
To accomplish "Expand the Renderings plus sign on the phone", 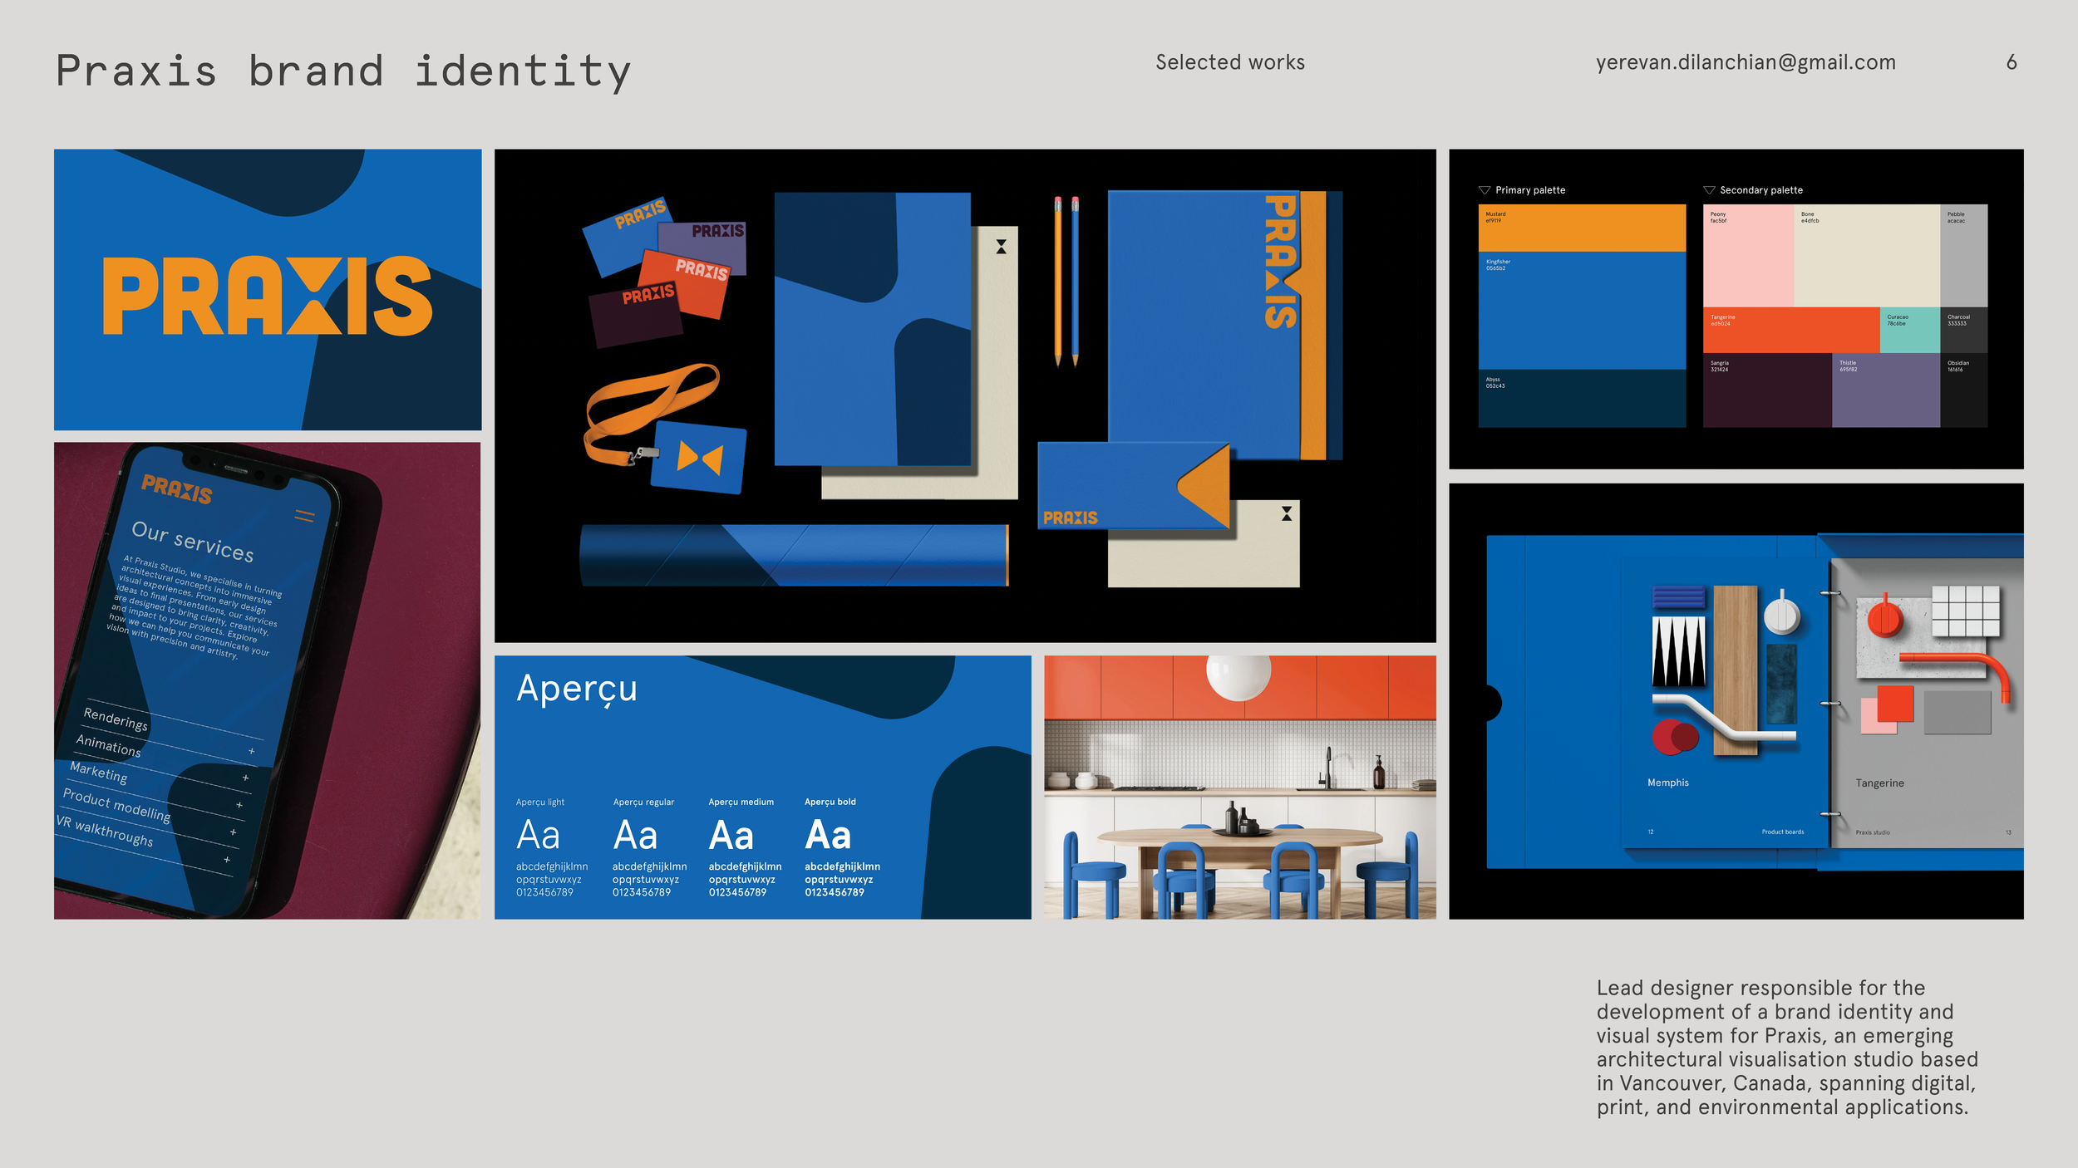I will [x=252, y=751].
